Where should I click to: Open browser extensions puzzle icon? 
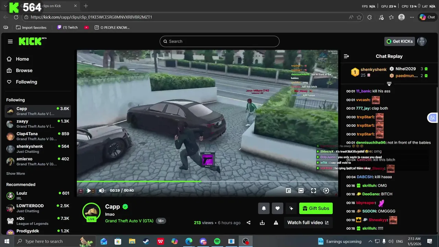[x=369, y=17]
